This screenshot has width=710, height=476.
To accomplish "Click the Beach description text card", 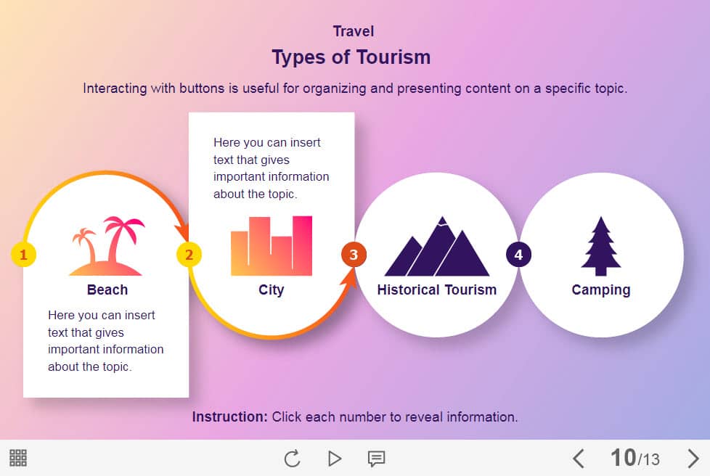I will point(106,341).
